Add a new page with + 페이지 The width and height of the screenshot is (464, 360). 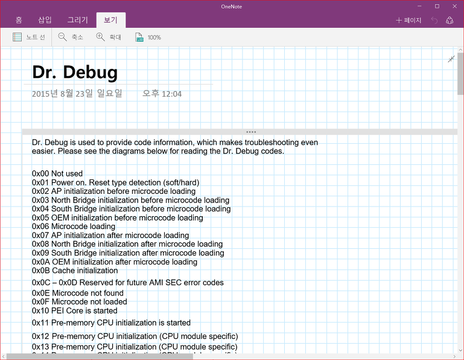pos(408,20)
